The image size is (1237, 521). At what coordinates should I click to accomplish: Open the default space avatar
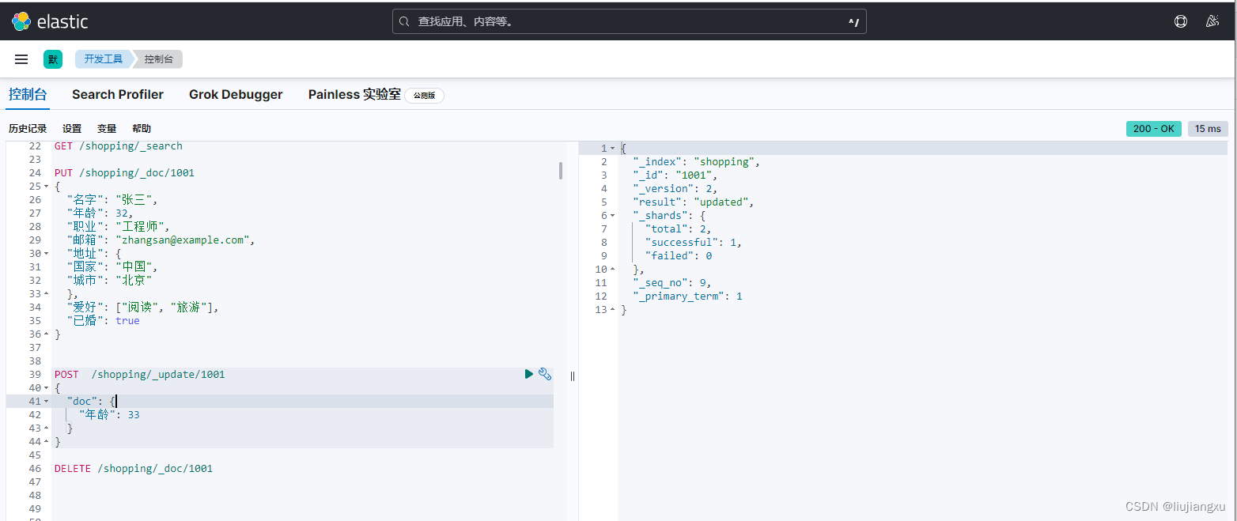(x=53, y=59)
